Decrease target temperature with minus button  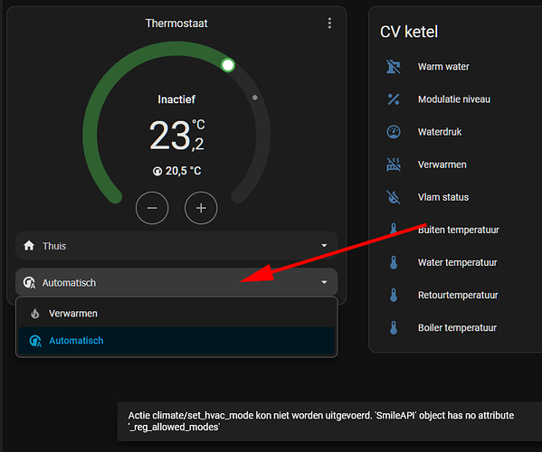152,208
